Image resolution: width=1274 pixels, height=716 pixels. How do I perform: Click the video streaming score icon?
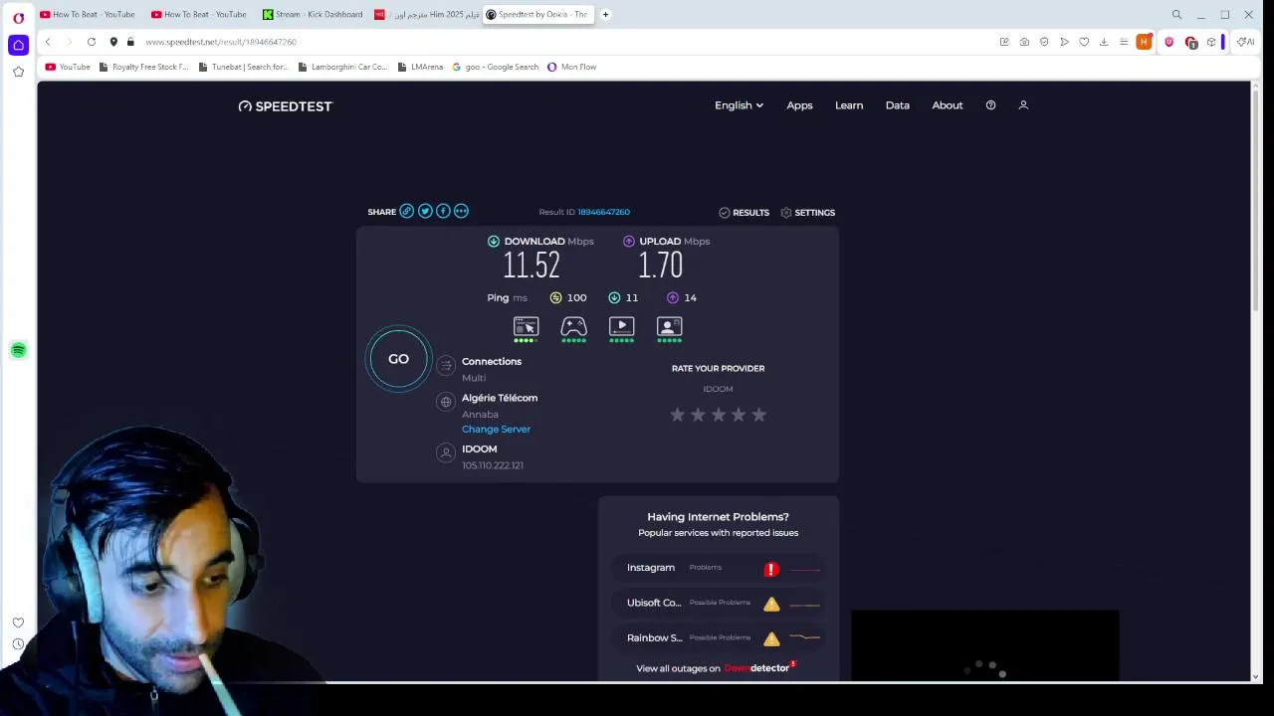[x=621, y=326]
